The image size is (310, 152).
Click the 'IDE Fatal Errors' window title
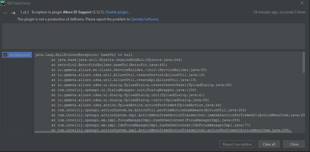tap(19, 3)
